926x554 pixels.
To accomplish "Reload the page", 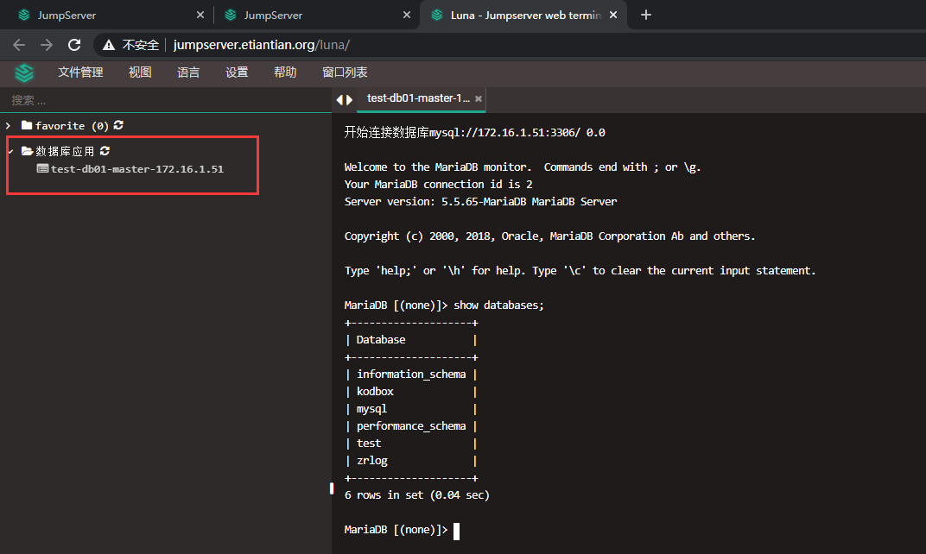I will 74,45.
